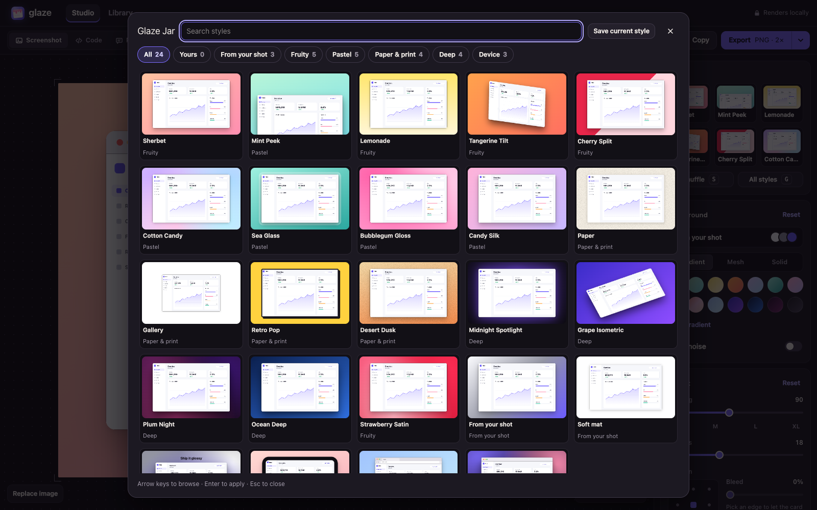Viewport: 817px width, 510px height.
Task: Select the Ship it glossy style card
Action: tap(191, 462)
